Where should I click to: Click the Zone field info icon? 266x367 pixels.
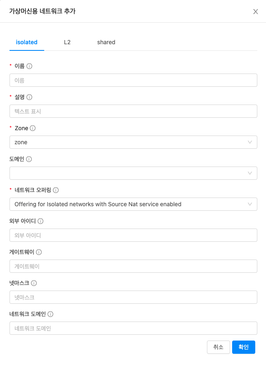[x=33, y=128]
